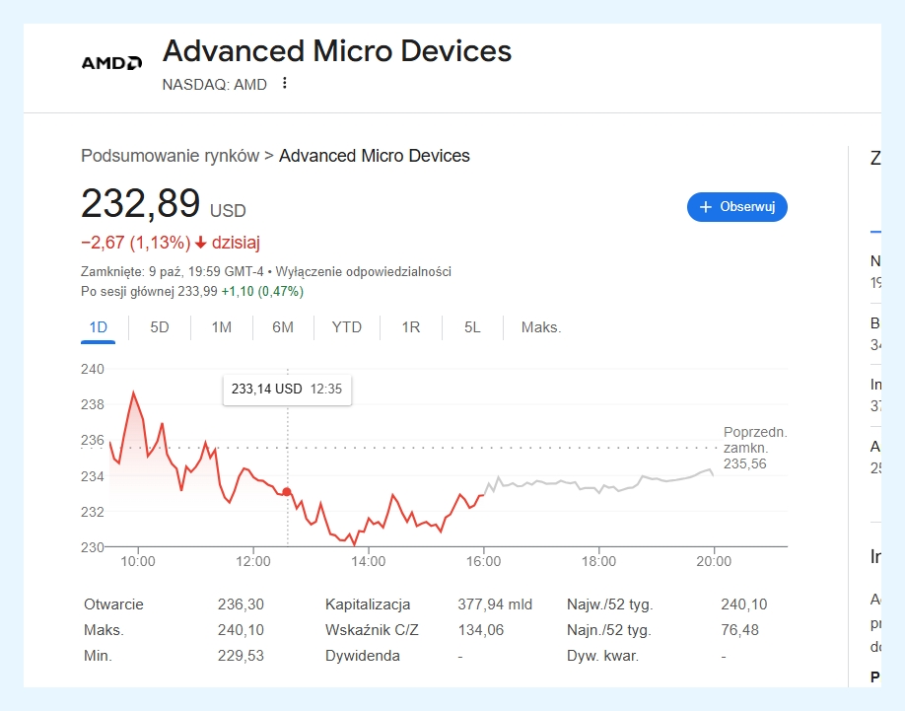Open the Wyłączenie odpowiedzialności disclaimer link
The height and width of the screenshot is (711, 905).
point(363,272)
